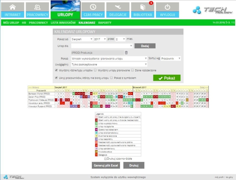Open the month dropdown showing Sierpień
The width and height of the screenshot is (236, 180).
tap(82, 39)
